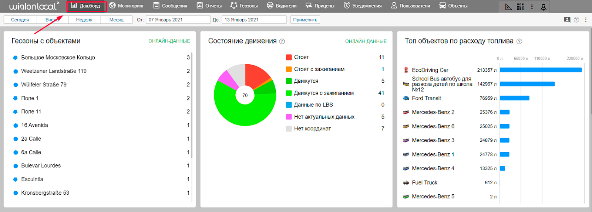This screenshot has width=592, height=212.
Task: Open three-dot menu in top navigation bar
Action: 532,7
